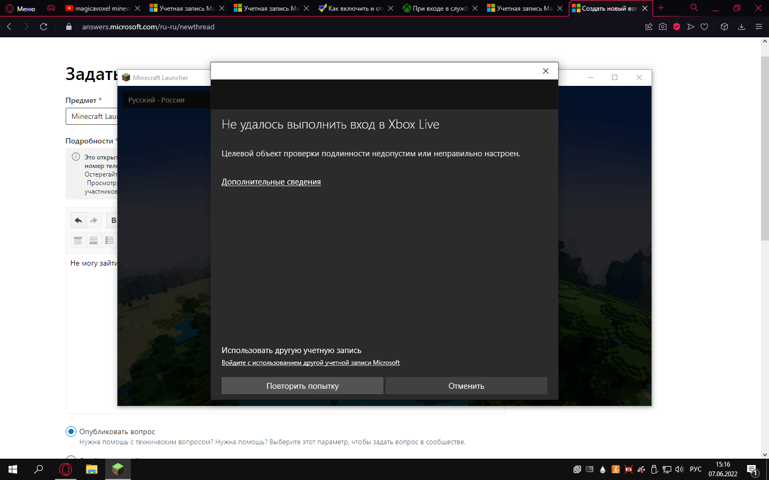This screenshot has width=769, height=480.
Task: Open Opera Easy Setup sliders icon
Action: point(758,27)
